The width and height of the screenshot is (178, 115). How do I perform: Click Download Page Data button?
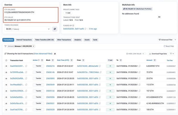point(158,54)
